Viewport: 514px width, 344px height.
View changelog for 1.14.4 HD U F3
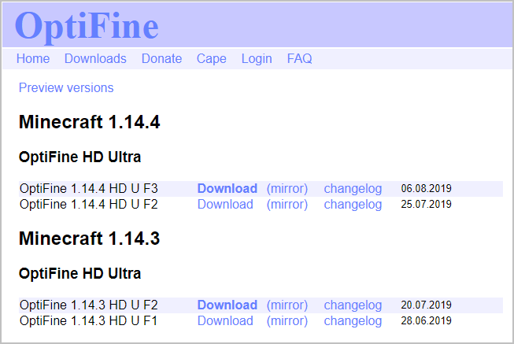[353, 188]
